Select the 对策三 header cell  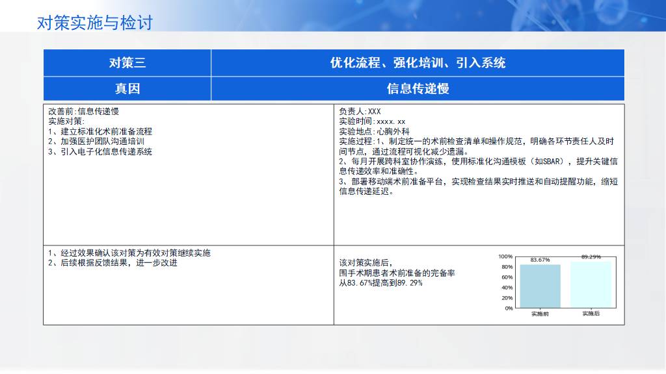coord(127,63)
